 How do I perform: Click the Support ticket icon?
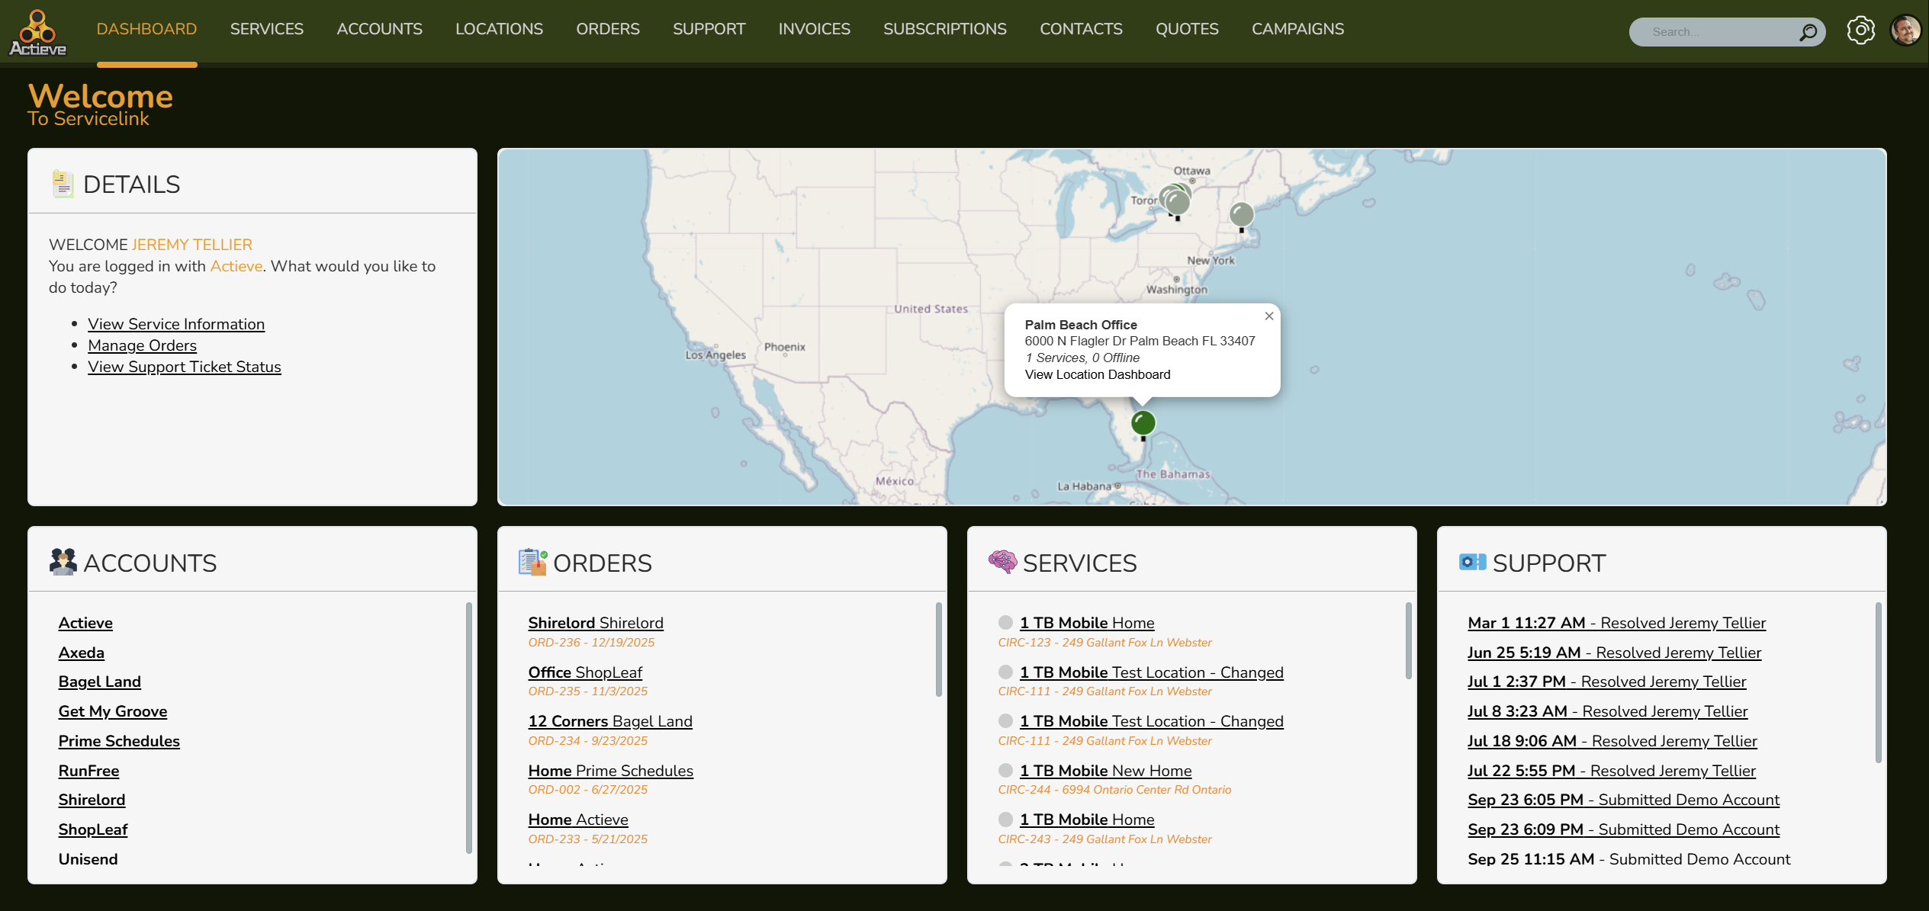[1472, 562]
